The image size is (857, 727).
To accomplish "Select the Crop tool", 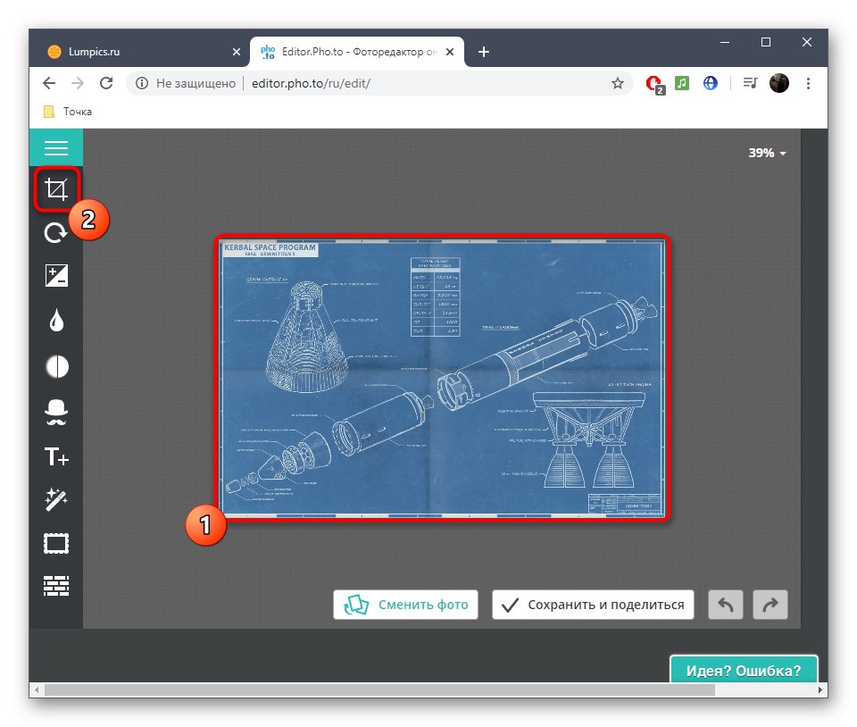I will (56, 189).
